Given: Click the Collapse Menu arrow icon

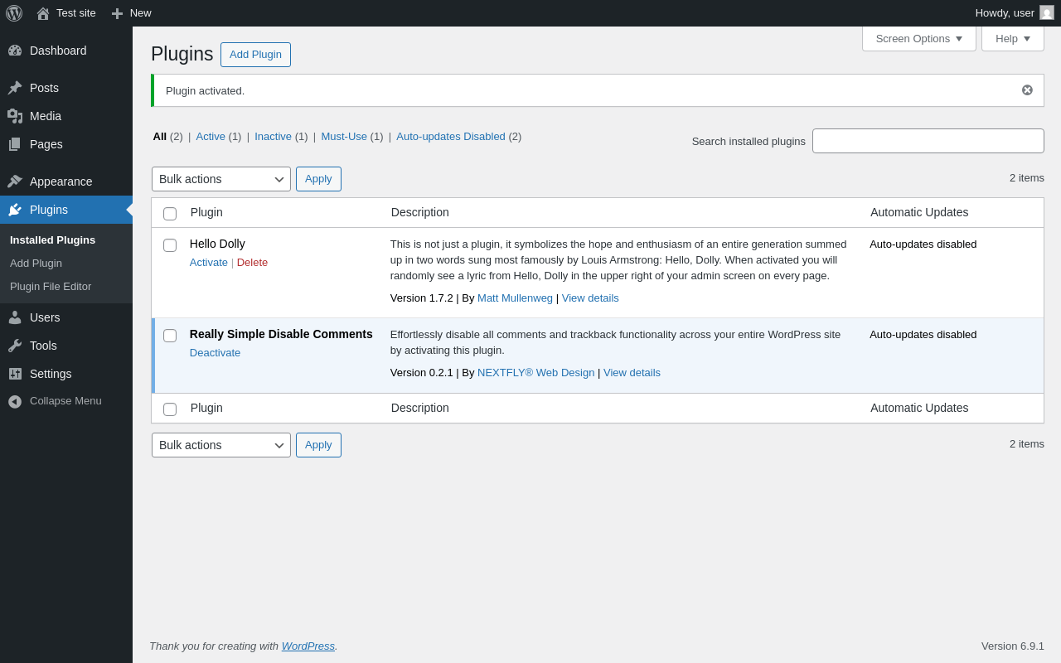Looking at the screenshot, I should click(x=15, y=401).
